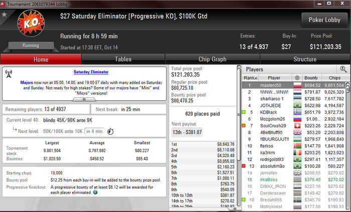This screenshot has height=212, width=351.
Task: Open the Tables tab
Action: 123,59
